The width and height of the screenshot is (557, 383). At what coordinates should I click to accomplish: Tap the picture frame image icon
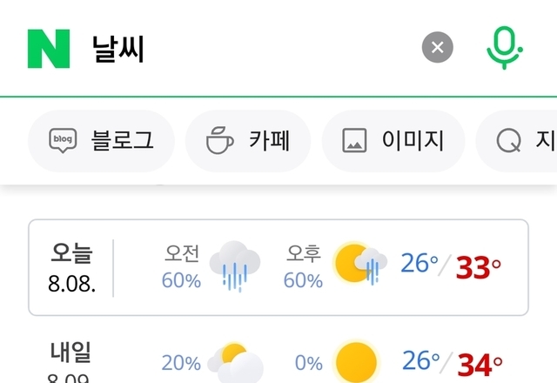[354, 141]
